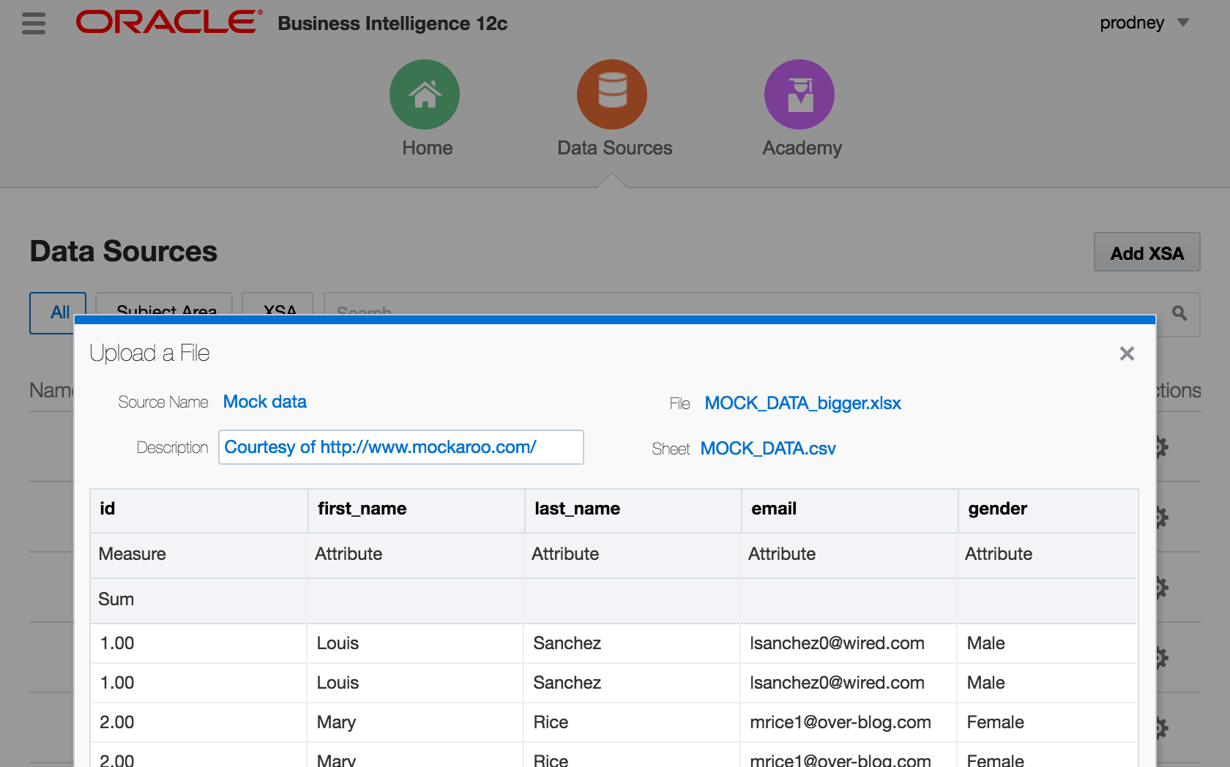Change first_name column Attribute type
1230x767 pixels.
348,554
